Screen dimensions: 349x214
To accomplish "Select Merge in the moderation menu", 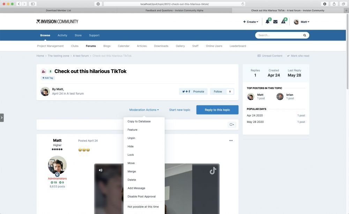I will coord(144,171).
